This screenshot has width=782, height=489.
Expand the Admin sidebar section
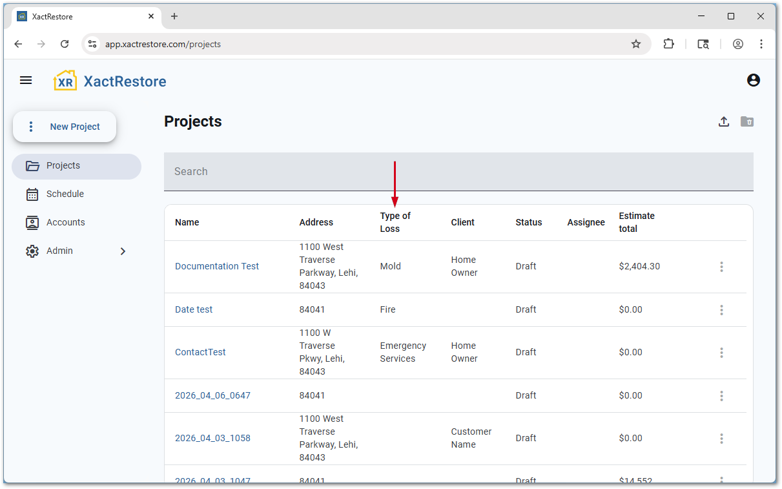[x=123, y=251]
